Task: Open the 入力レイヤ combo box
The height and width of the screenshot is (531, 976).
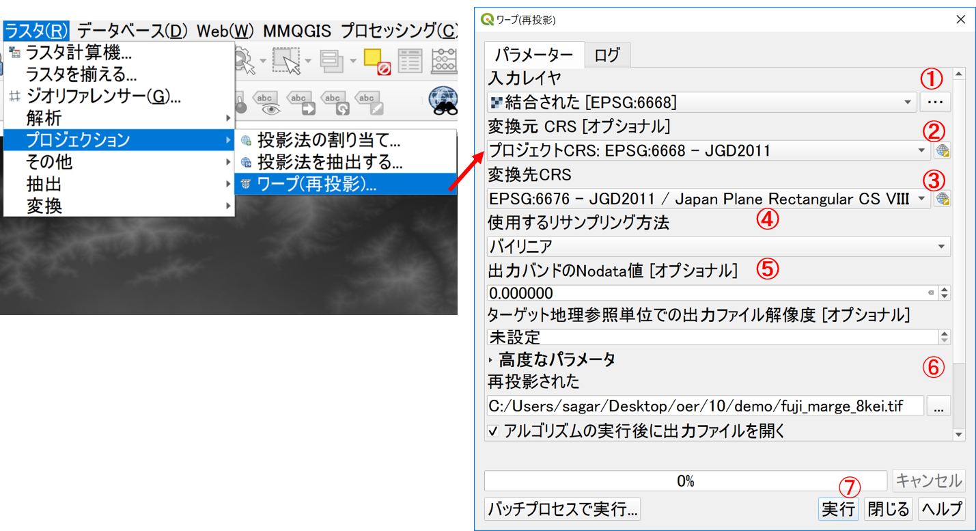Action: [x=701, y=103]
